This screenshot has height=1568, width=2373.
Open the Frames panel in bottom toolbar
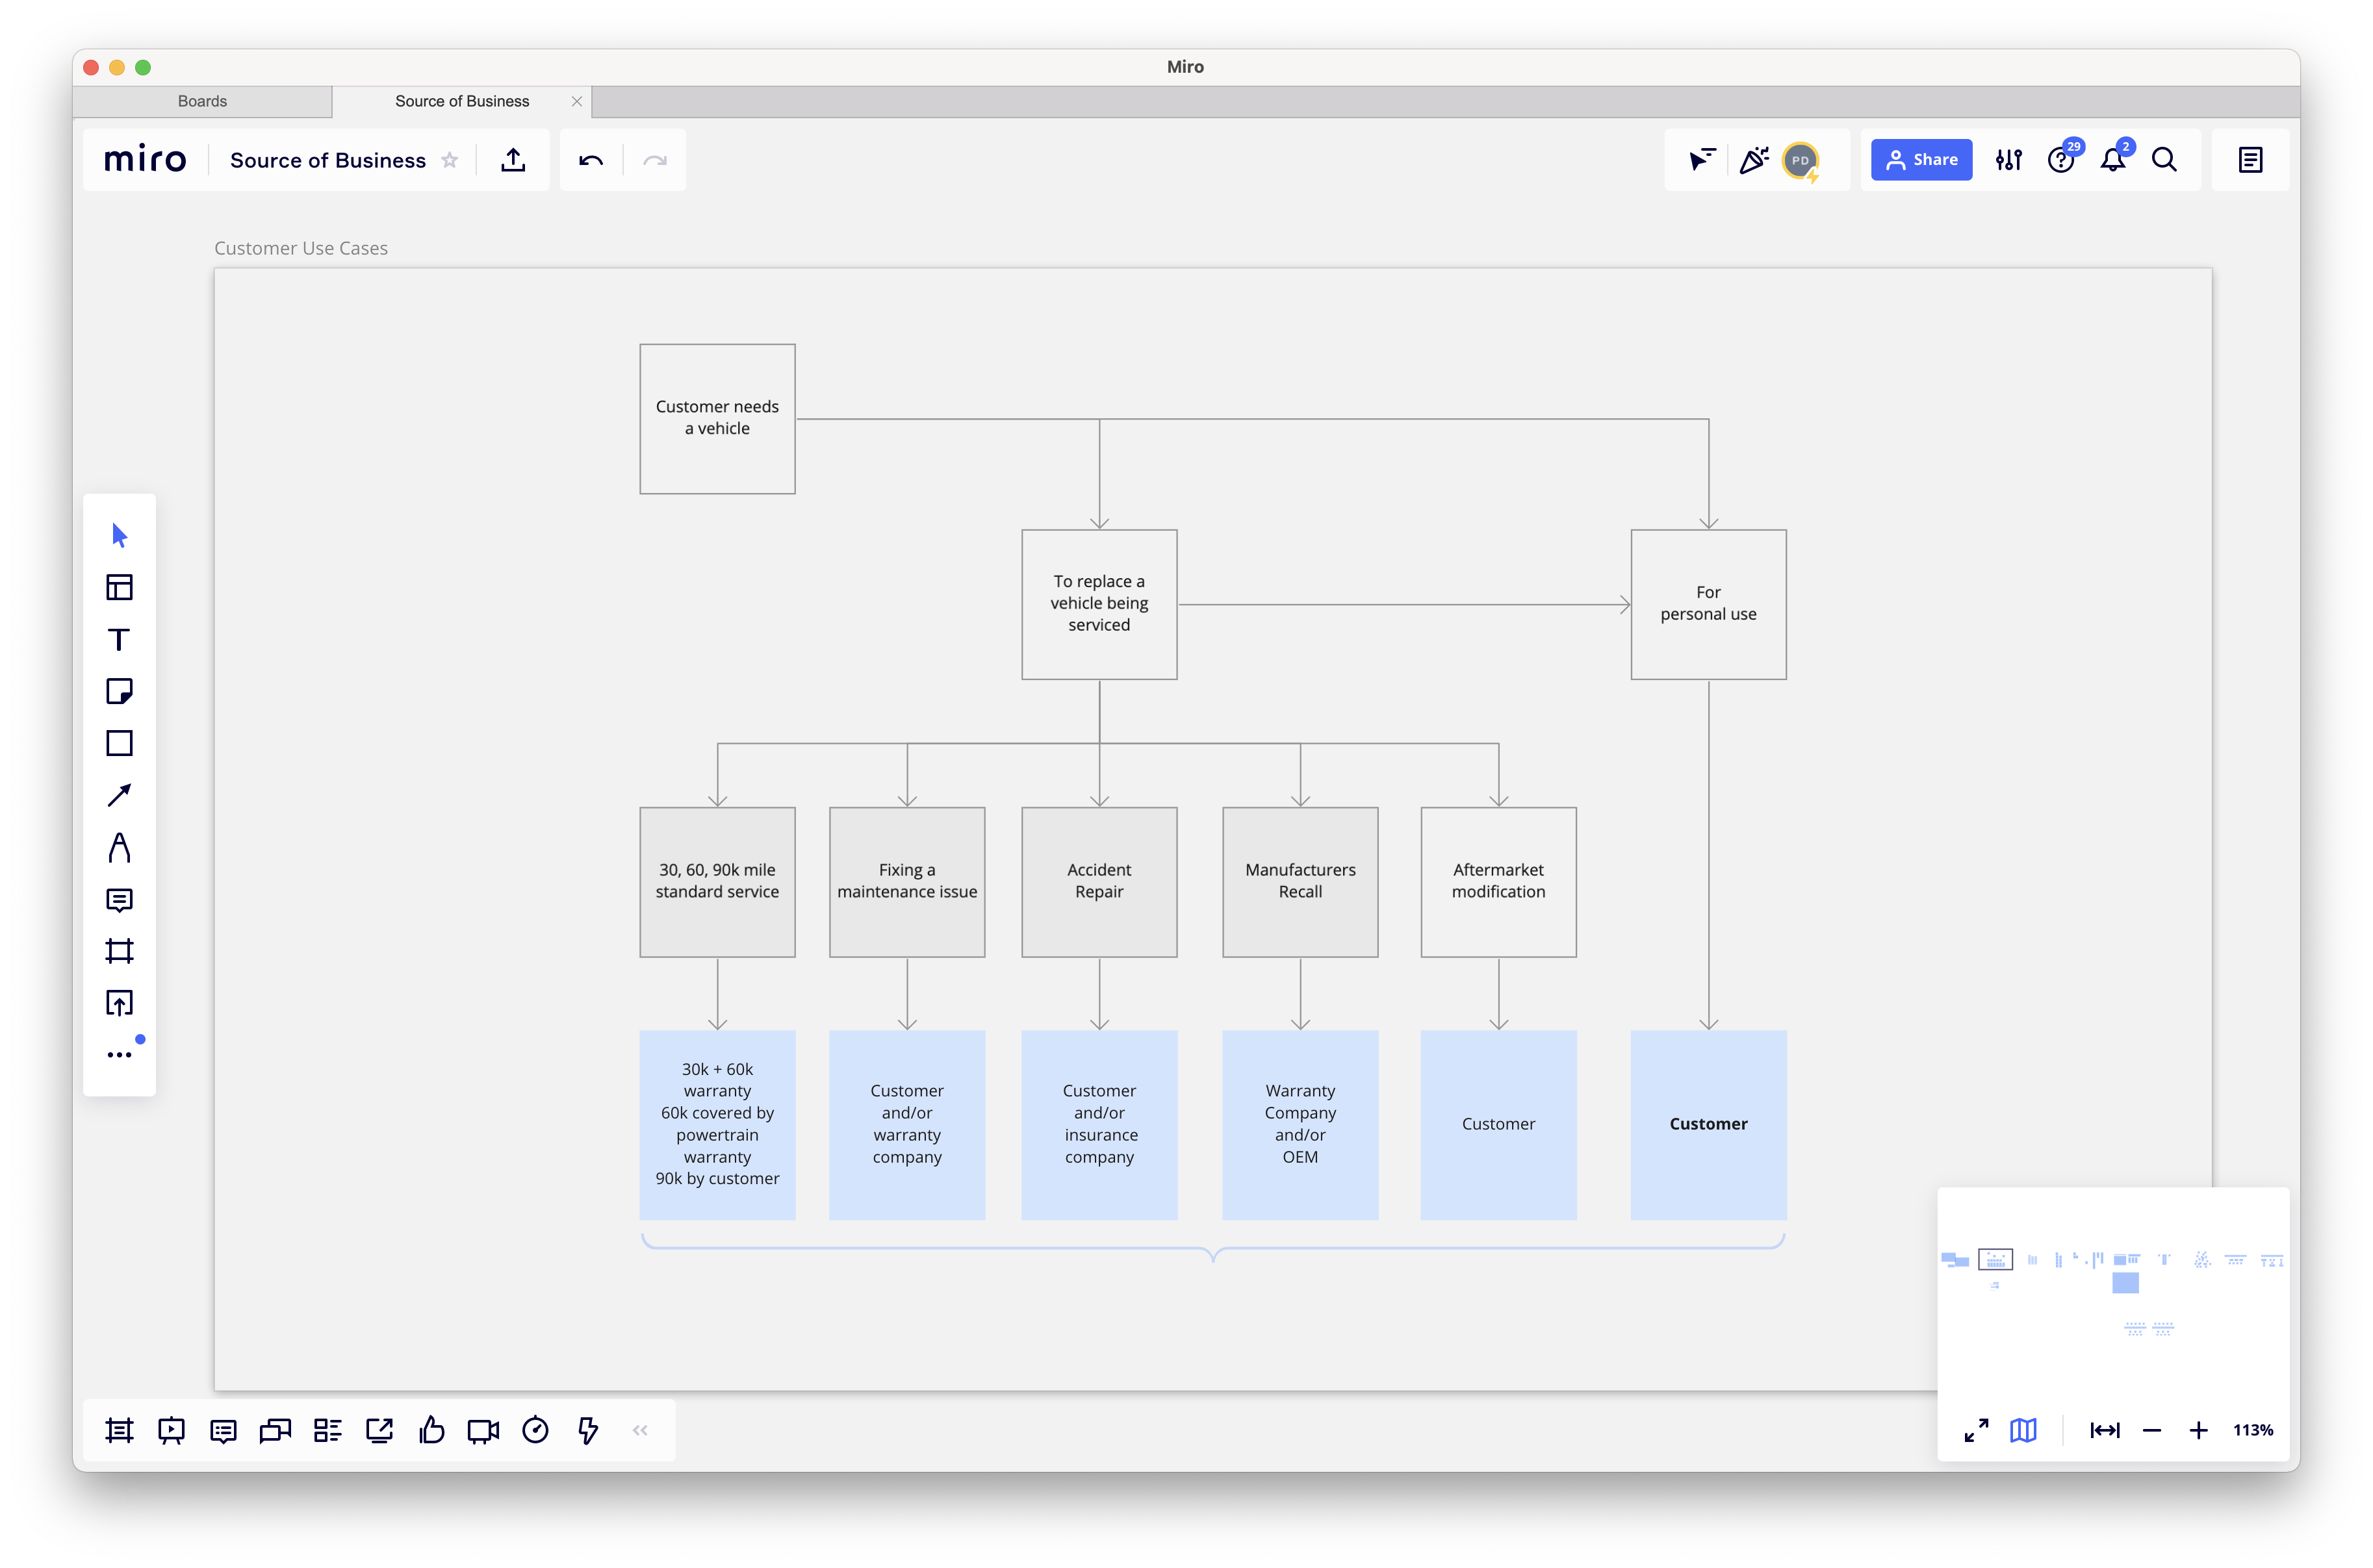pyautogui.click(x=119, y=1430)
